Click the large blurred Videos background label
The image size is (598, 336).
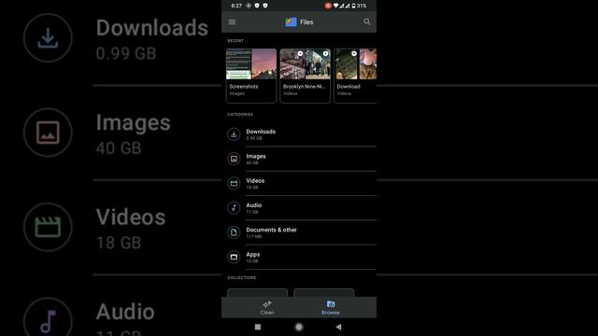[x=131, y=217]
